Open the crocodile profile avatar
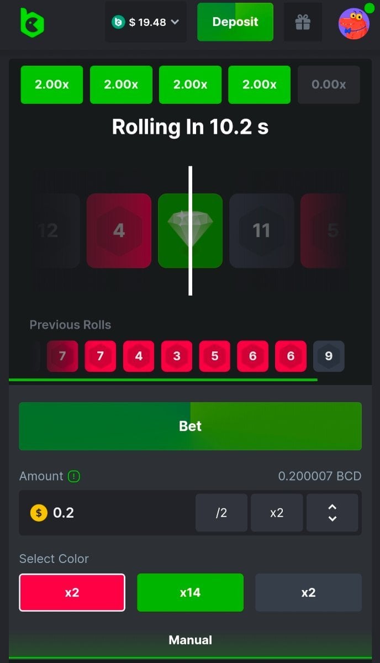 point(354,23)
